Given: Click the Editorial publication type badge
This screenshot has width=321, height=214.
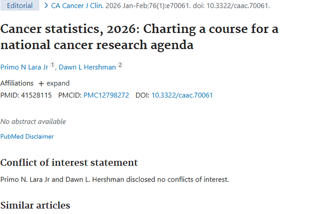Looking at the screenshot, I should click(x=20, y=6).
